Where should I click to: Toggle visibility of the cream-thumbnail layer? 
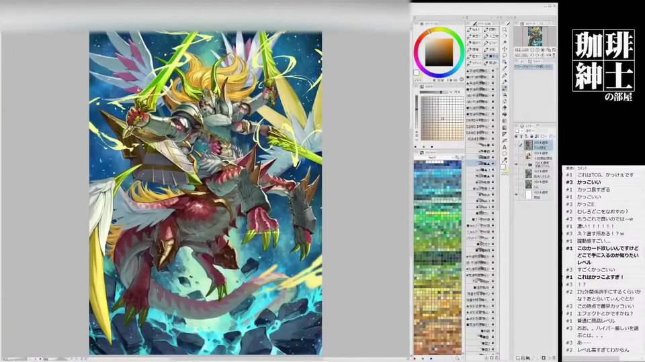(516, 155)
